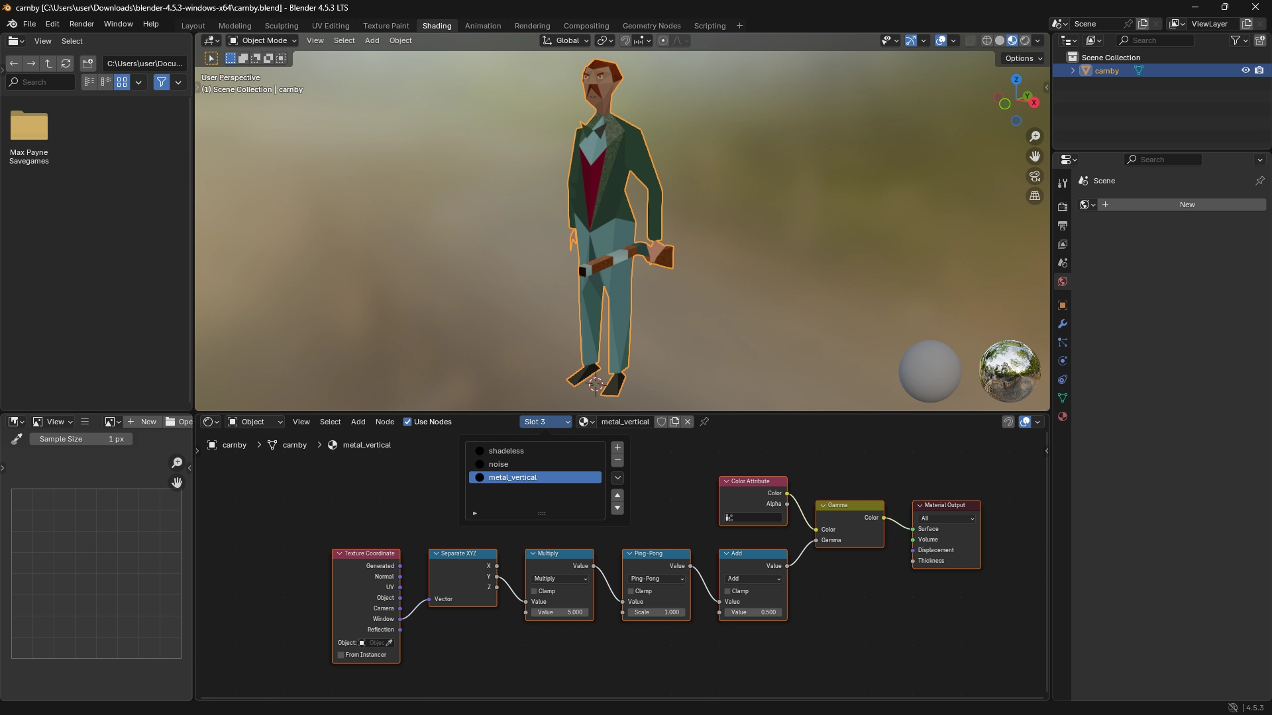
Task: Click the refresh file list icon
Action: (66, 64)
